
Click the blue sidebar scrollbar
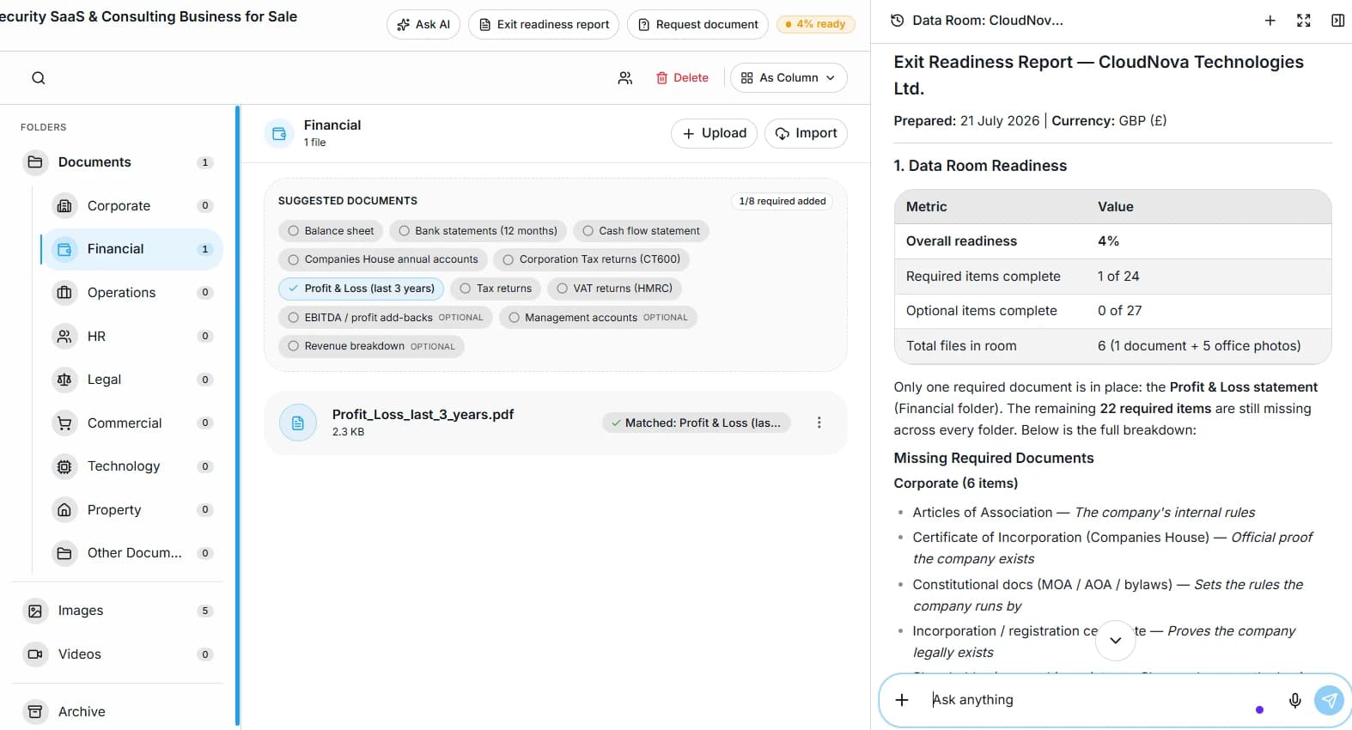[x=237, y=417]
